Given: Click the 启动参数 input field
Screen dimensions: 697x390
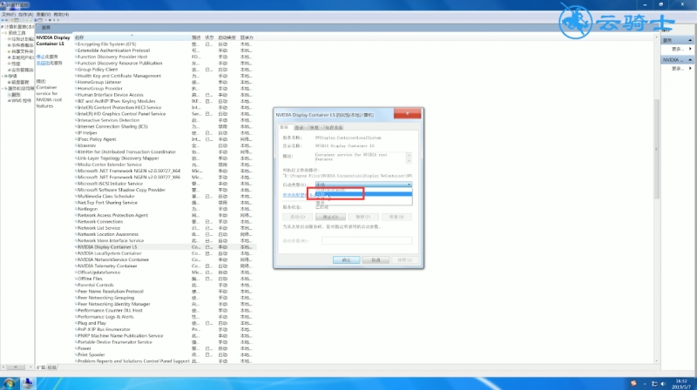Looking at the screenshot, I should tap(367, 240).
